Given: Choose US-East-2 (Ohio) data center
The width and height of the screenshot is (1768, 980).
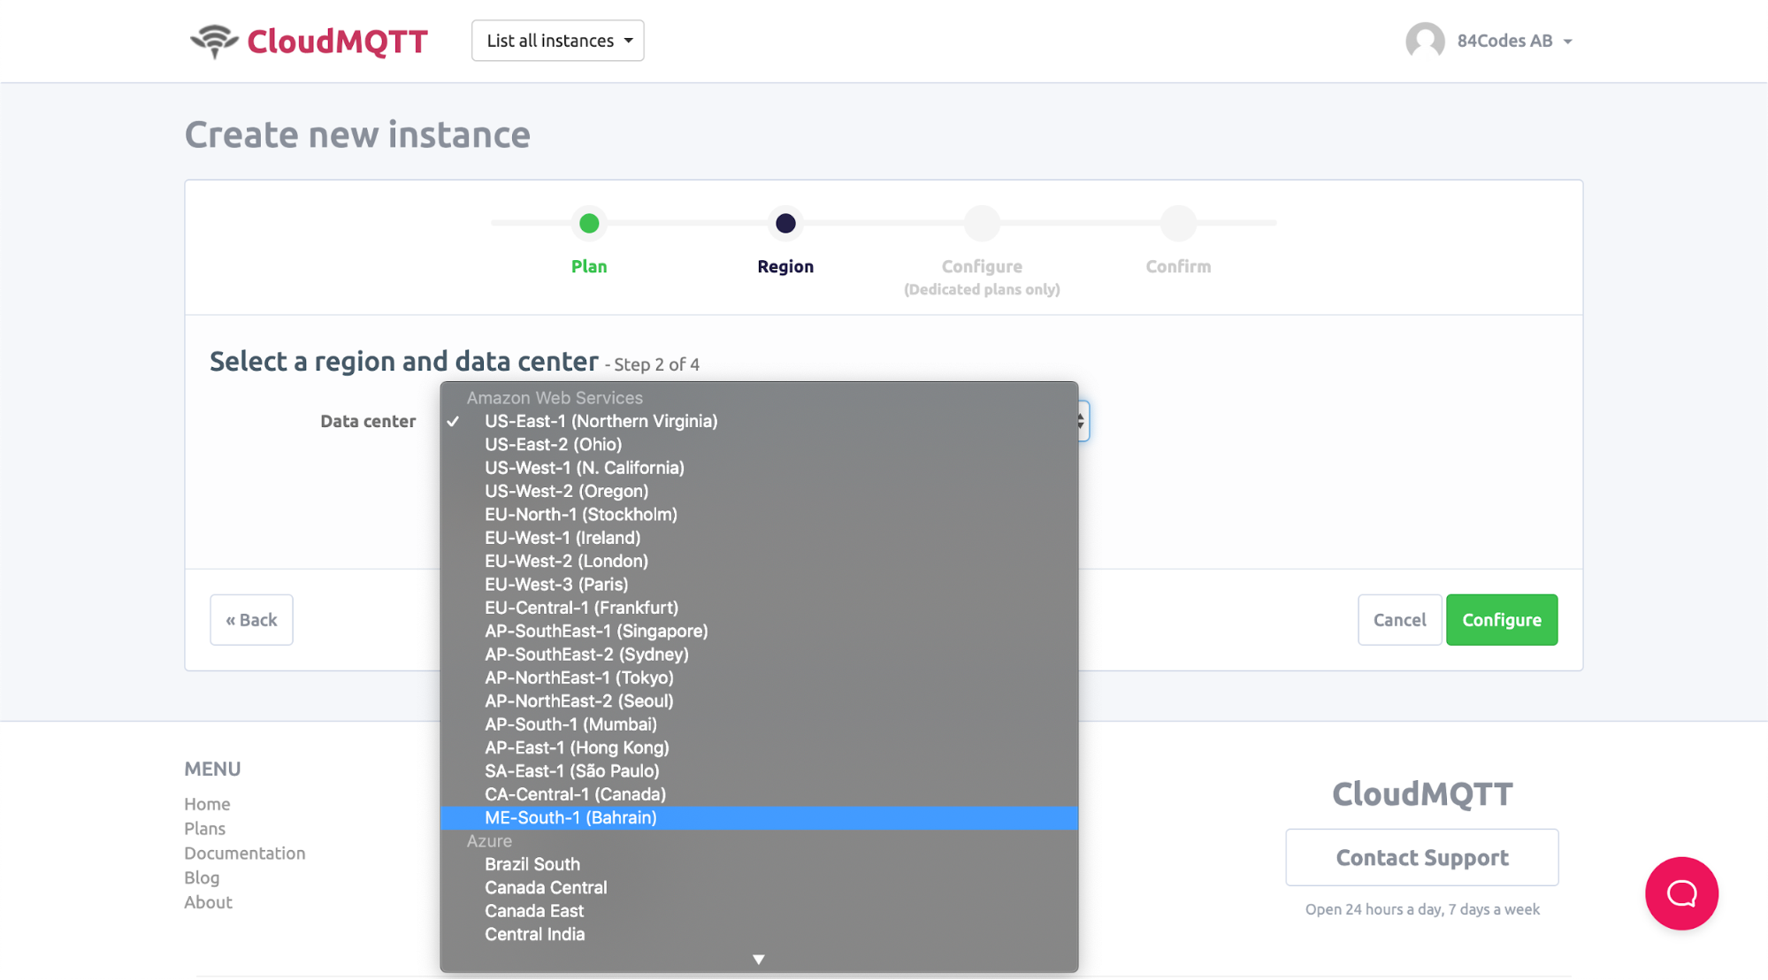Looking at the screenshot, I should 759,444.
